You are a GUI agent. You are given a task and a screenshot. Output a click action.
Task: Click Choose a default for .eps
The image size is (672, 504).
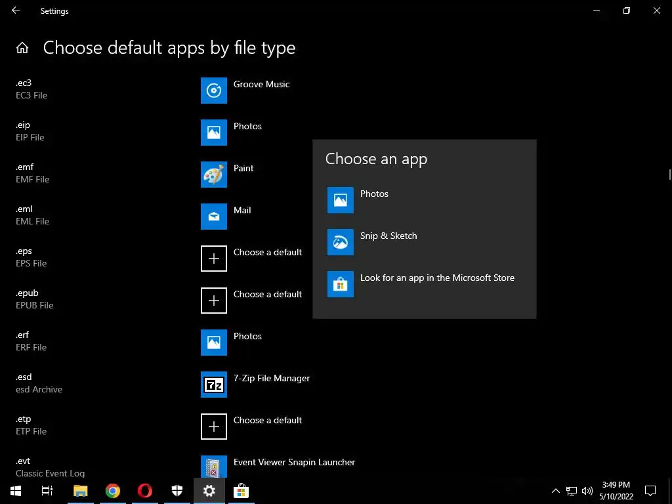[268, 252]
